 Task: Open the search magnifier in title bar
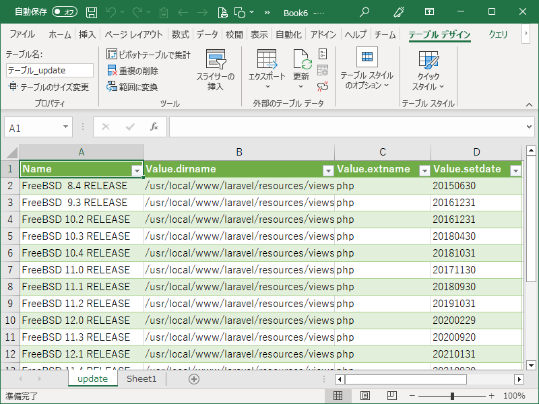pos(364,12)
